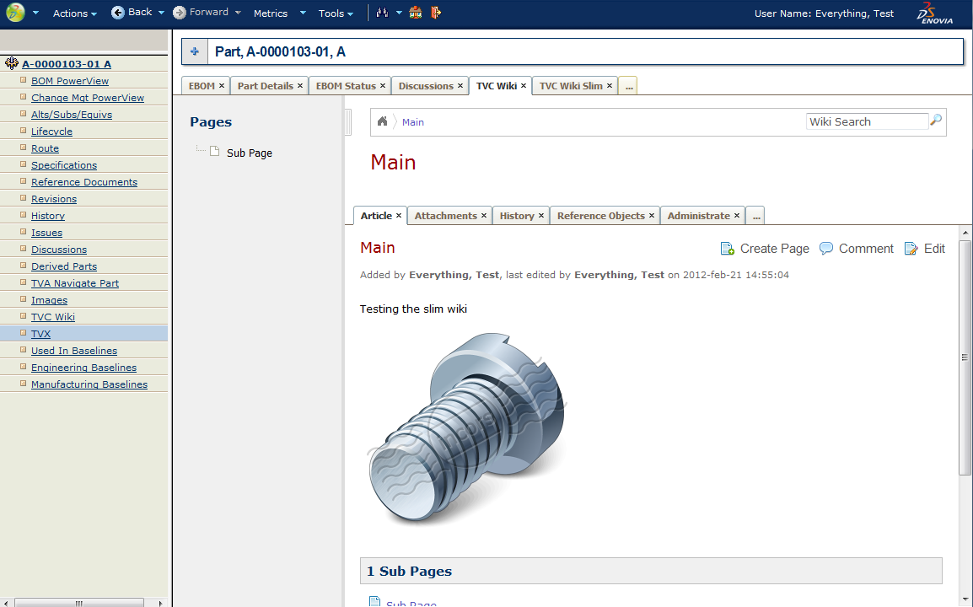Select Sub Page in the Pages tree
Image resolution: width=973 pixels, height=607 pixels.
coord(249,153)
